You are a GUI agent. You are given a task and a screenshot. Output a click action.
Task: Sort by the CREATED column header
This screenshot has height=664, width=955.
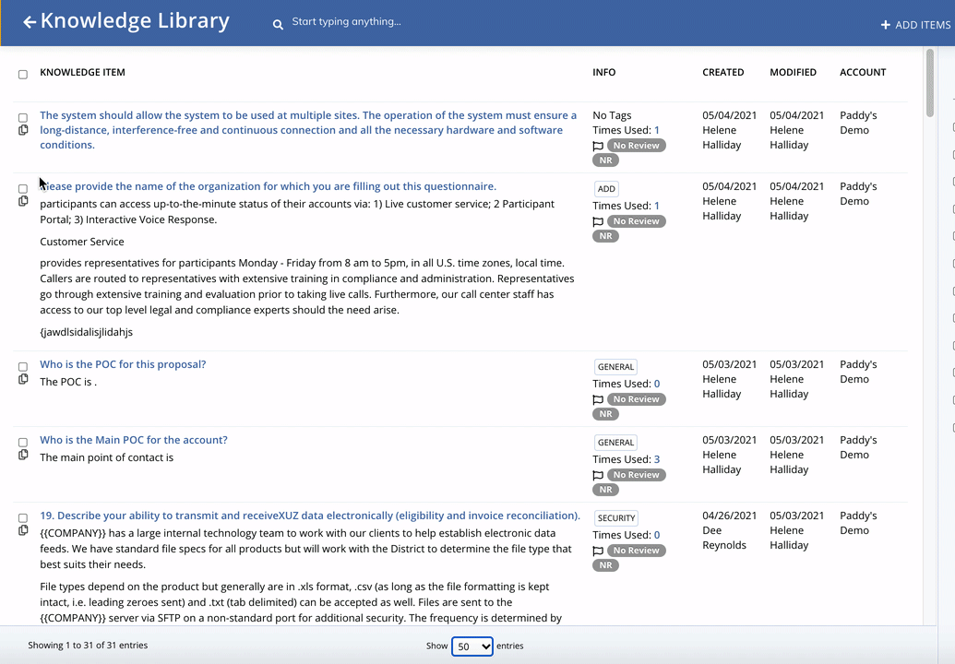point(723,72)
